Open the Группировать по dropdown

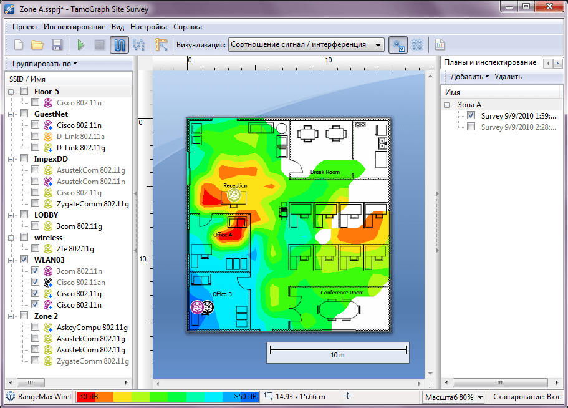(x=44, y=64)
